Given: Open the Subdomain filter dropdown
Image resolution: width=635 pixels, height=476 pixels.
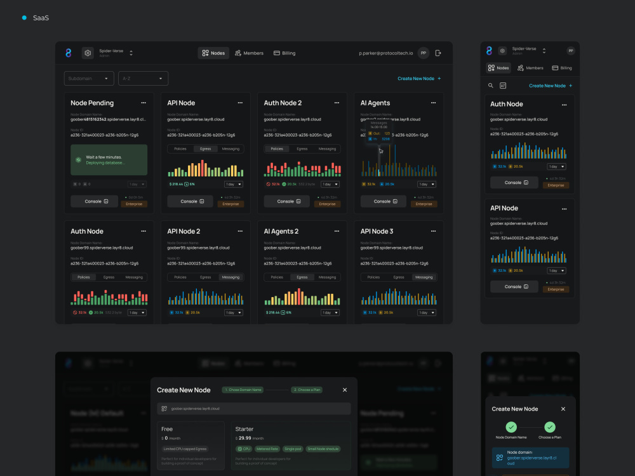Looking at the screenshot, I should (x=89, y=79).
